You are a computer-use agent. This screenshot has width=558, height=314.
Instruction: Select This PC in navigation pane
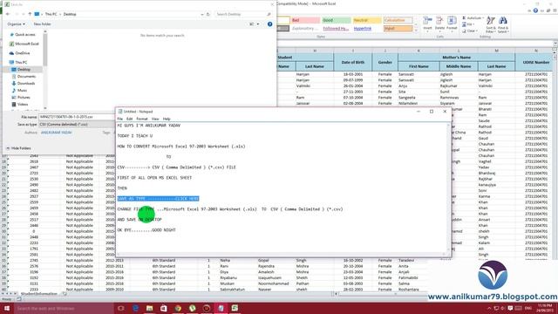pyautogui.click(x=18, y=62)
